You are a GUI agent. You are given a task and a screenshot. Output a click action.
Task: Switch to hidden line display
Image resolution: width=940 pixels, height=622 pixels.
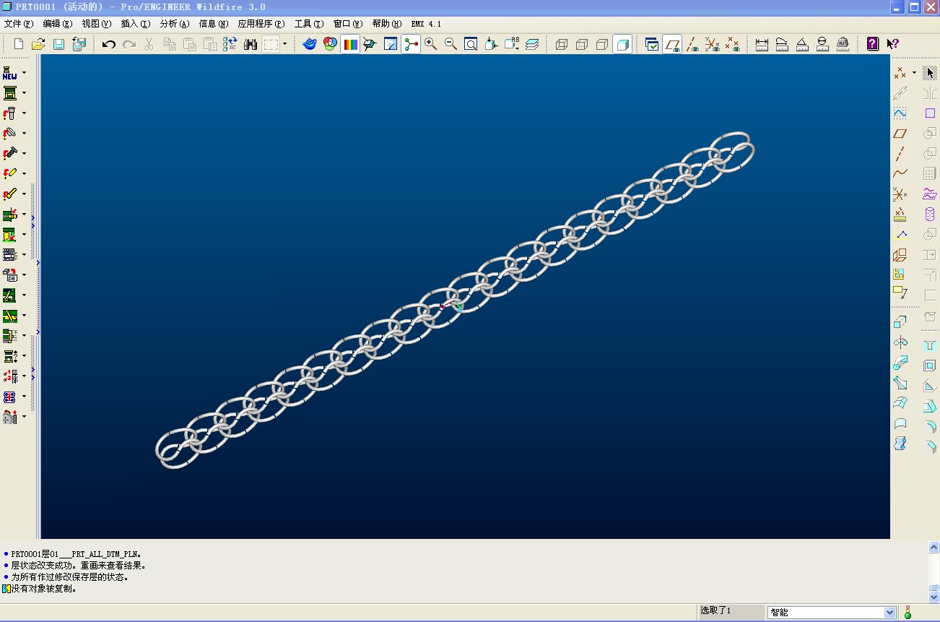[x=582, y=44]
